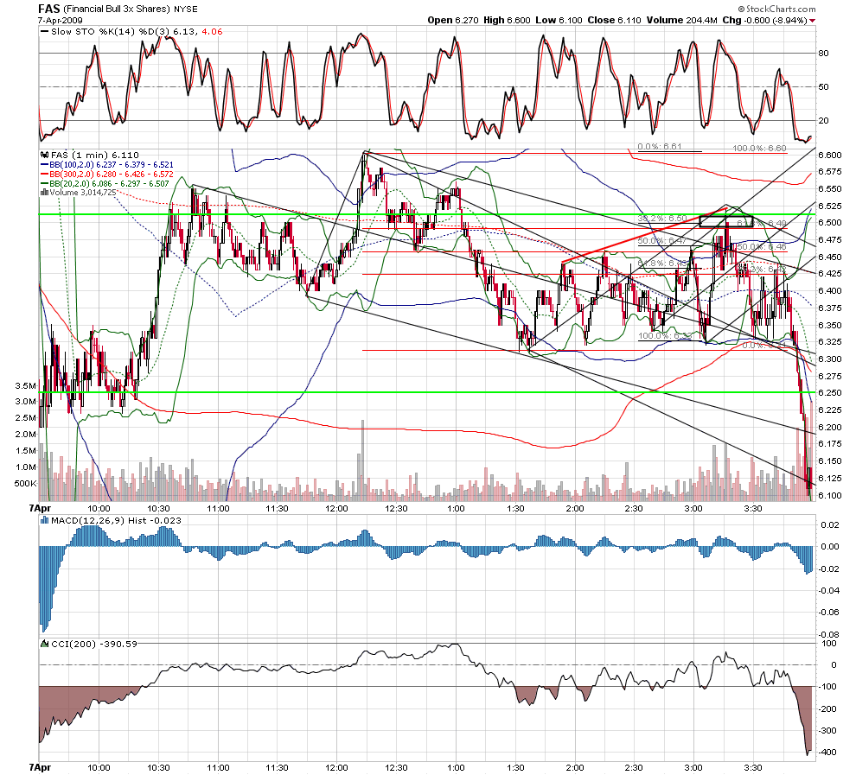This screenshot has width=856, height=775.
Task: Click the black line marker before Slow STO
Action: pyautogui.click(x=44, y=32)
